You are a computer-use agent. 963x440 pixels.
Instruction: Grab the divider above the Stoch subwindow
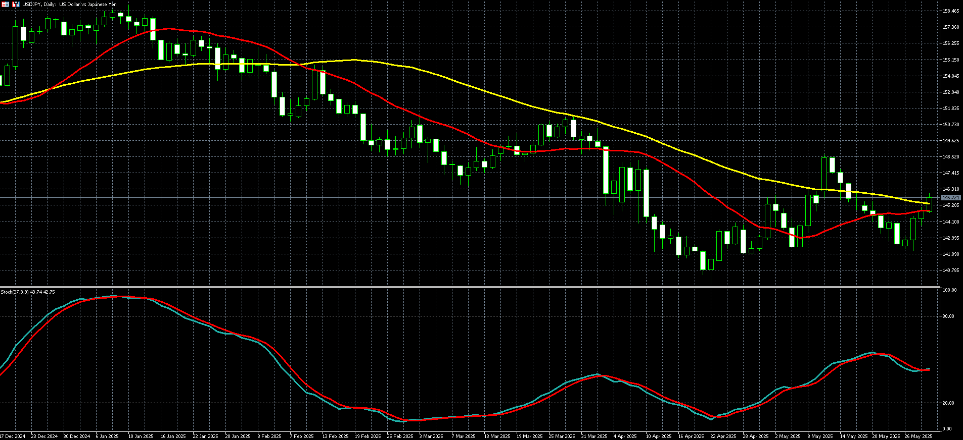tap(470, 287)
